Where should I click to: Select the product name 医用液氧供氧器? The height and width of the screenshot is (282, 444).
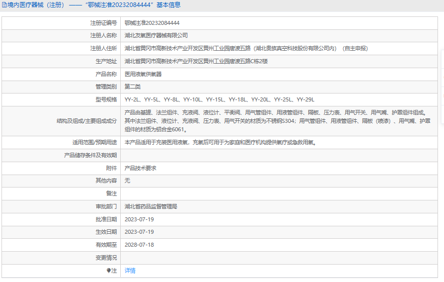point(143,74)
